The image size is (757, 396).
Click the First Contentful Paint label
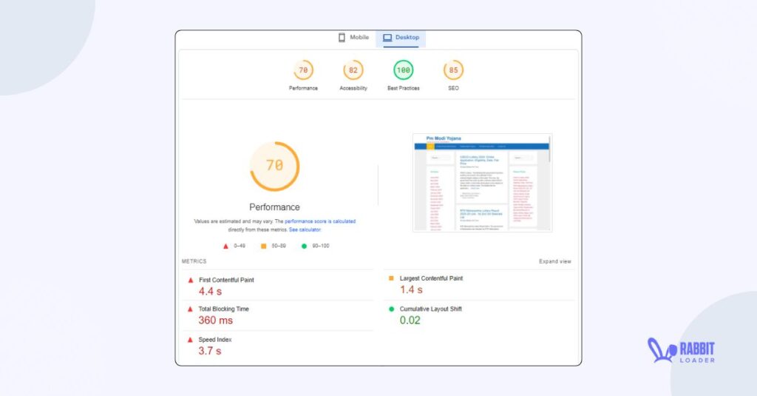pos(226,280)
